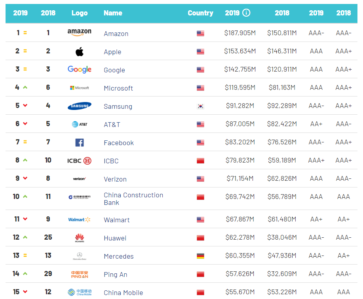This screenshot has height=299, width=363.
Task: Sort by the Name column header
Action: [x=113, y=13]
